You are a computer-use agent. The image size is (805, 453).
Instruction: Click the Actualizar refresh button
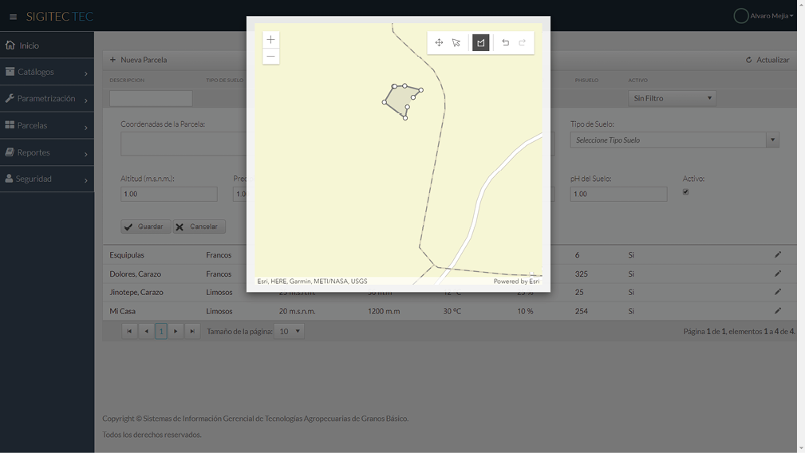(x=767, y=60)
